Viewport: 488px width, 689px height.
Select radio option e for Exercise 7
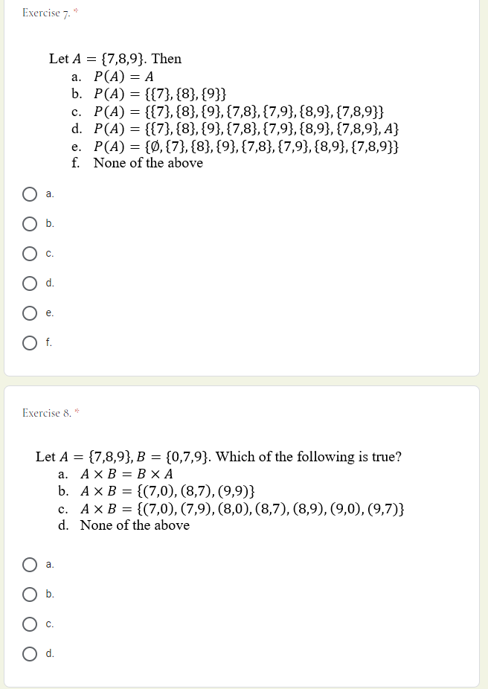(x=29, y=313)
